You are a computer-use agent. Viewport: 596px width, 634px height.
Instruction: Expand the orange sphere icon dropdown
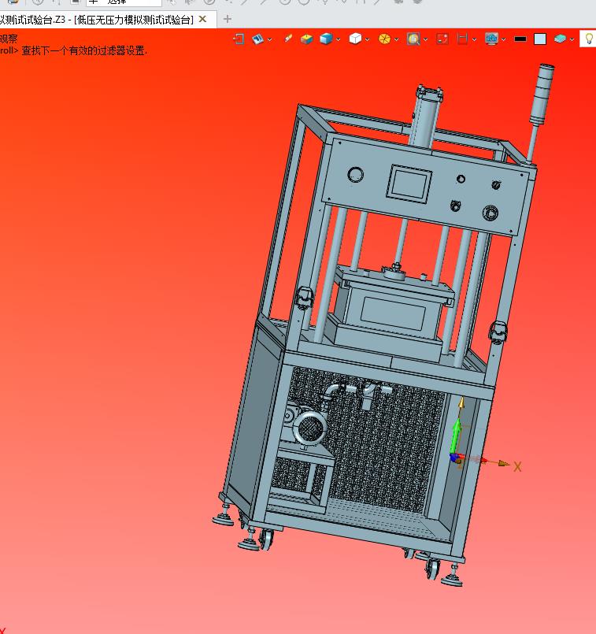point(396,39)
